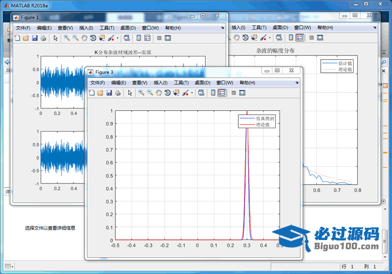Expand the Brush tool dropdown arrow in Figure 3
Screen dimensions: 392x274
click(191, 93)
